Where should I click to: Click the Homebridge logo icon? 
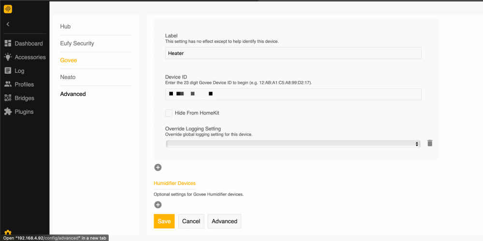pos(8,9)
